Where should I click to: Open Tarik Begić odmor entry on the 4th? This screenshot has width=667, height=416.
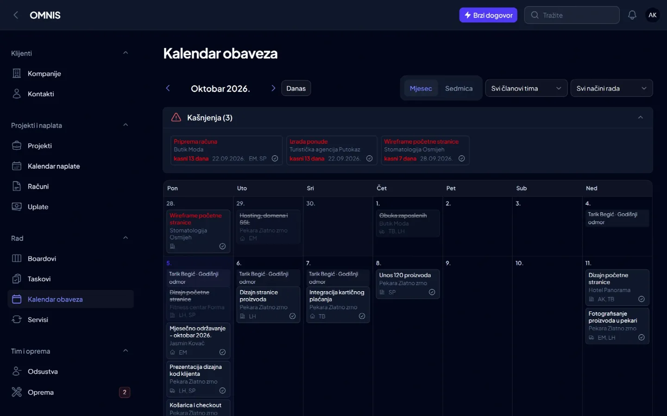coord(617,218)
